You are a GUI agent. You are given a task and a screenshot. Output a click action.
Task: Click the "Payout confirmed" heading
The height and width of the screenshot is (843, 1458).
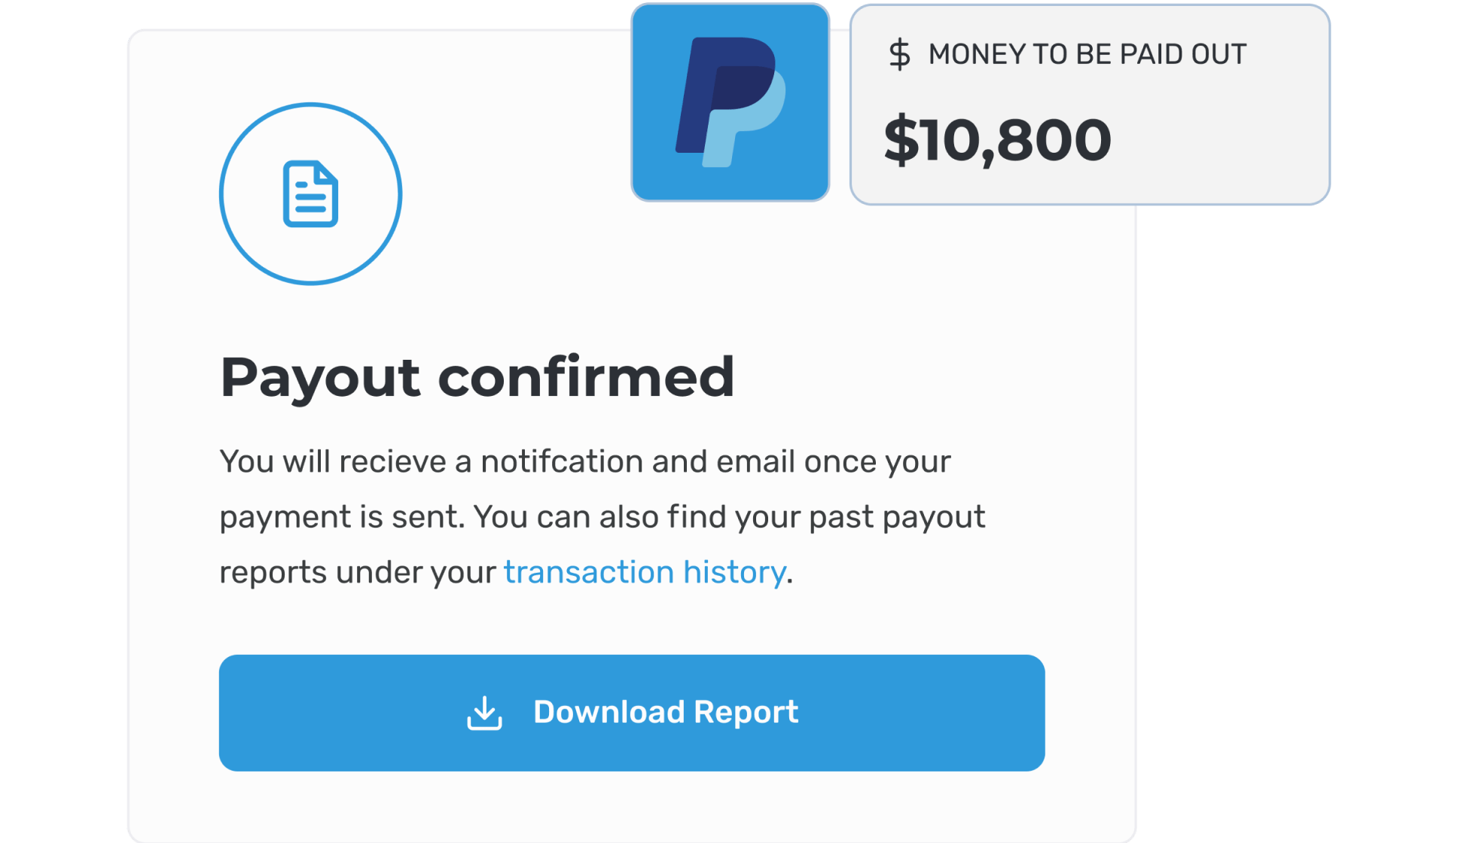477,377
